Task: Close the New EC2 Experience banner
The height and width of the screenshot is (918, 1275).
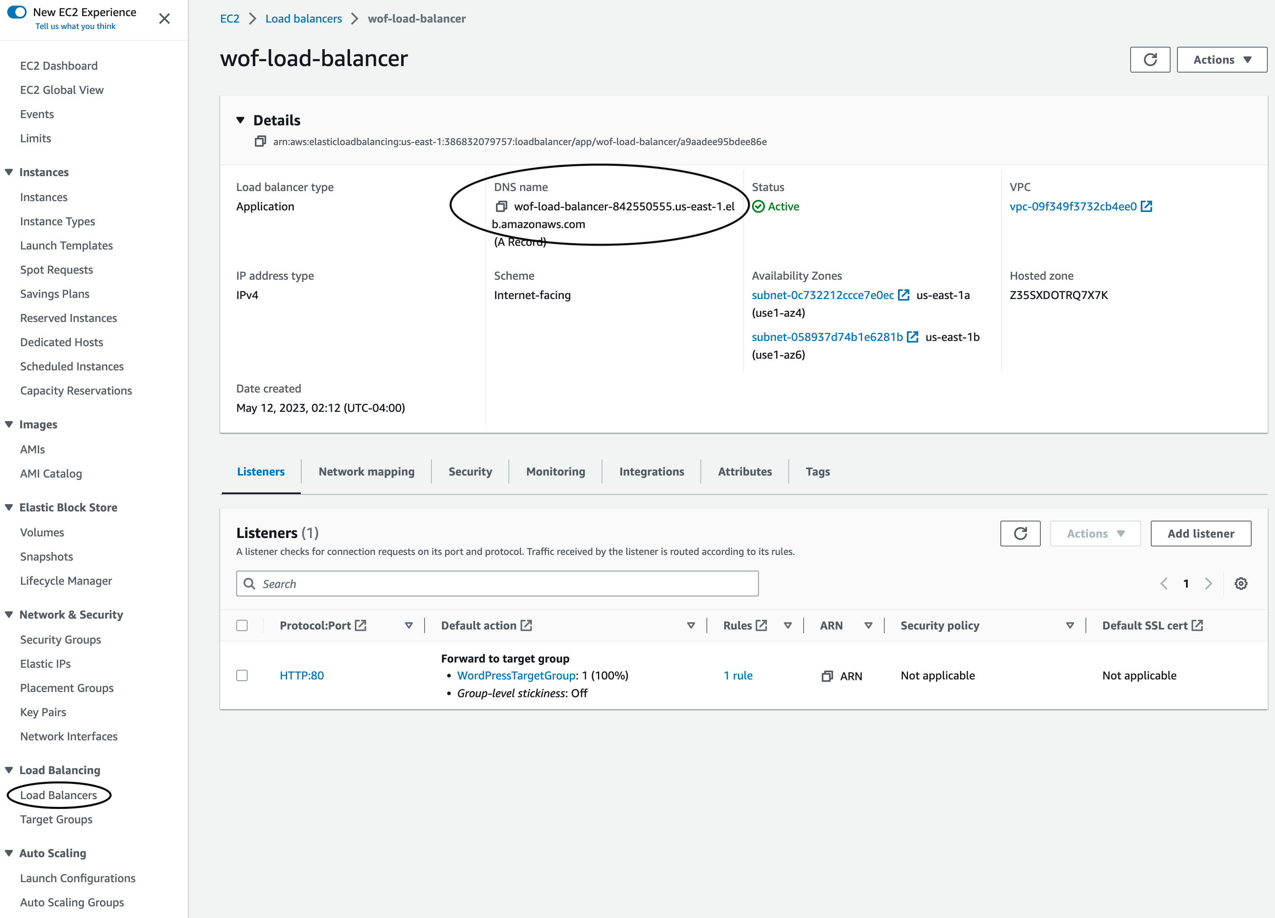Action: [x=164, y=19]
